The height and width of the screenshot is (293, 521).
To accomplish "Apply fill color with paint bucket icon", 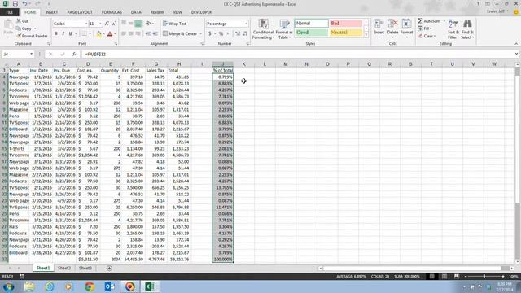I will pyautogui.click(x=99, y=34).
